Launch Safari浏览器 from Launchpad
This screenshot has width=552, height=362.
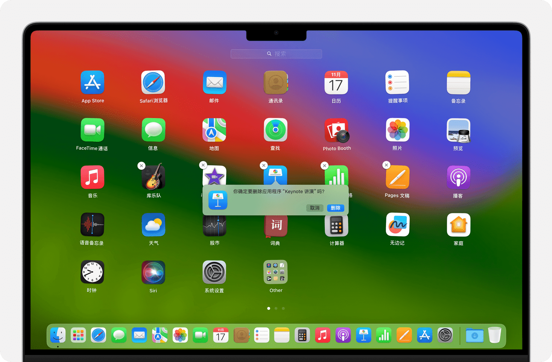[153, 82]
